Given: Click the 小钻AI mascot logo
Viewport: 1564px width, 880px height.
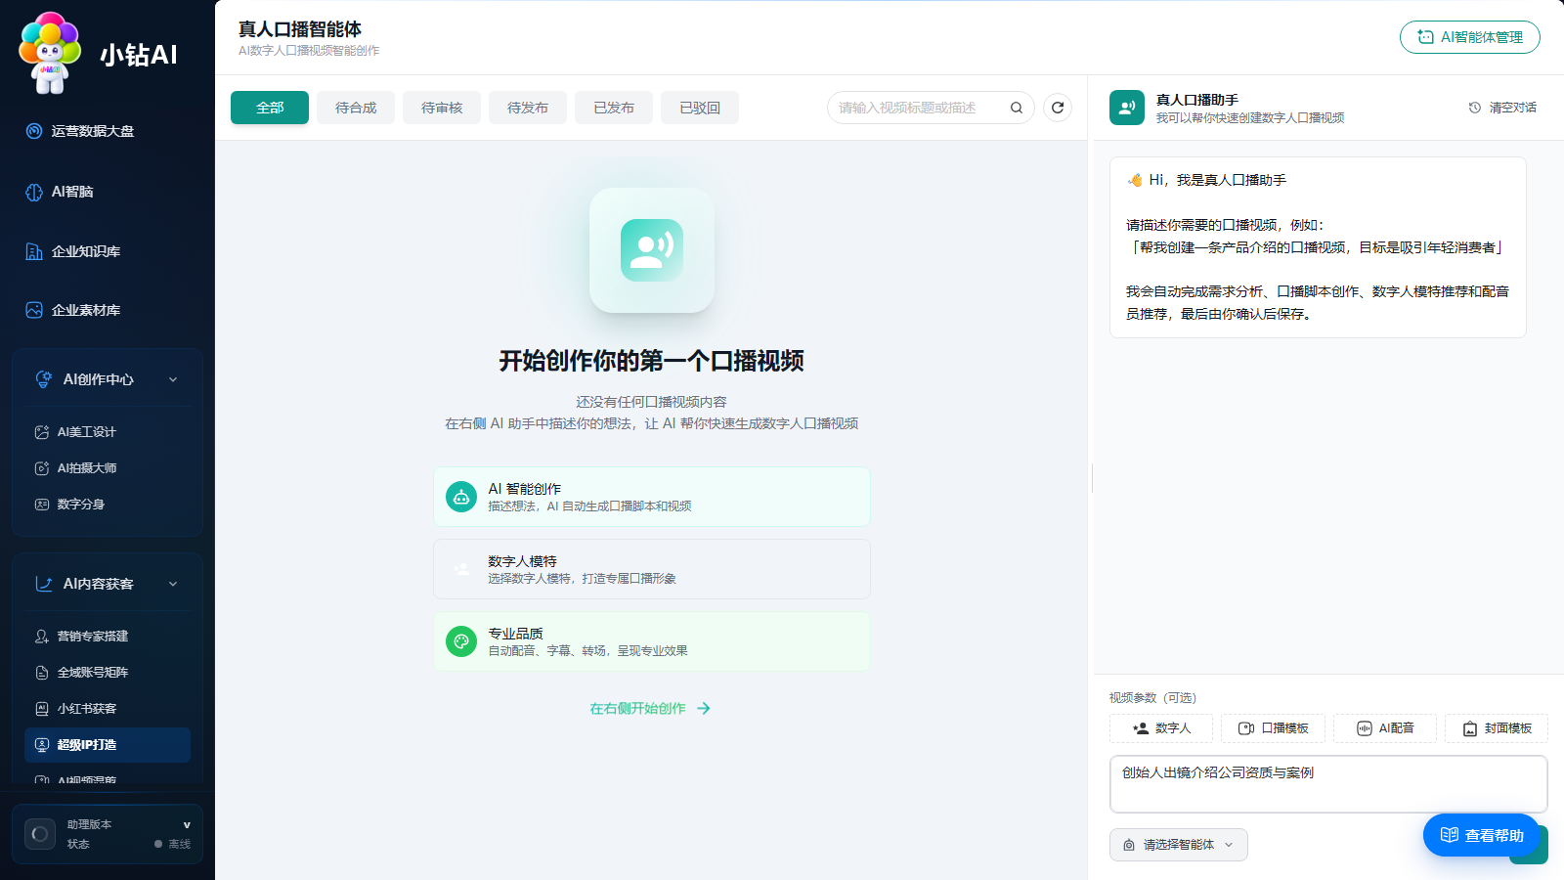Looking at the screenshot, I should click(51, 54).
